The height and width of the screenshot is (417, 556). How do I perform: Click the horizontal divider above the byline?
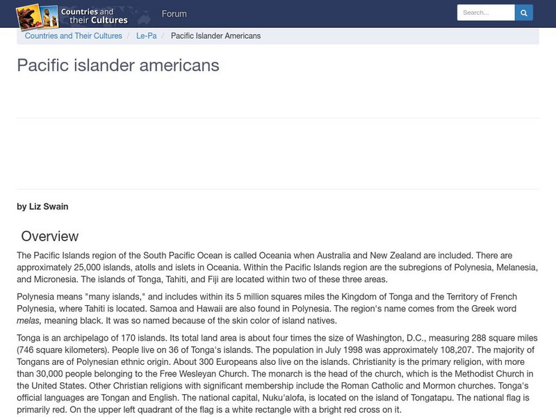[x=278, y=188]
